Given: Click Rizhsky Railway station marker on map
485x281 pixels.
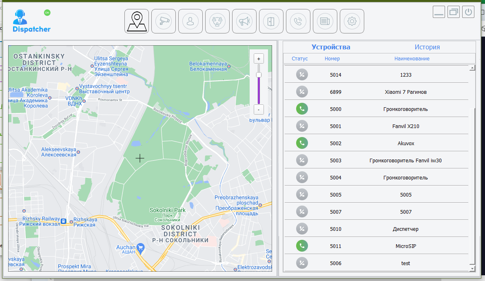Looking at the screenshot, I should click(x=63, y=221).
